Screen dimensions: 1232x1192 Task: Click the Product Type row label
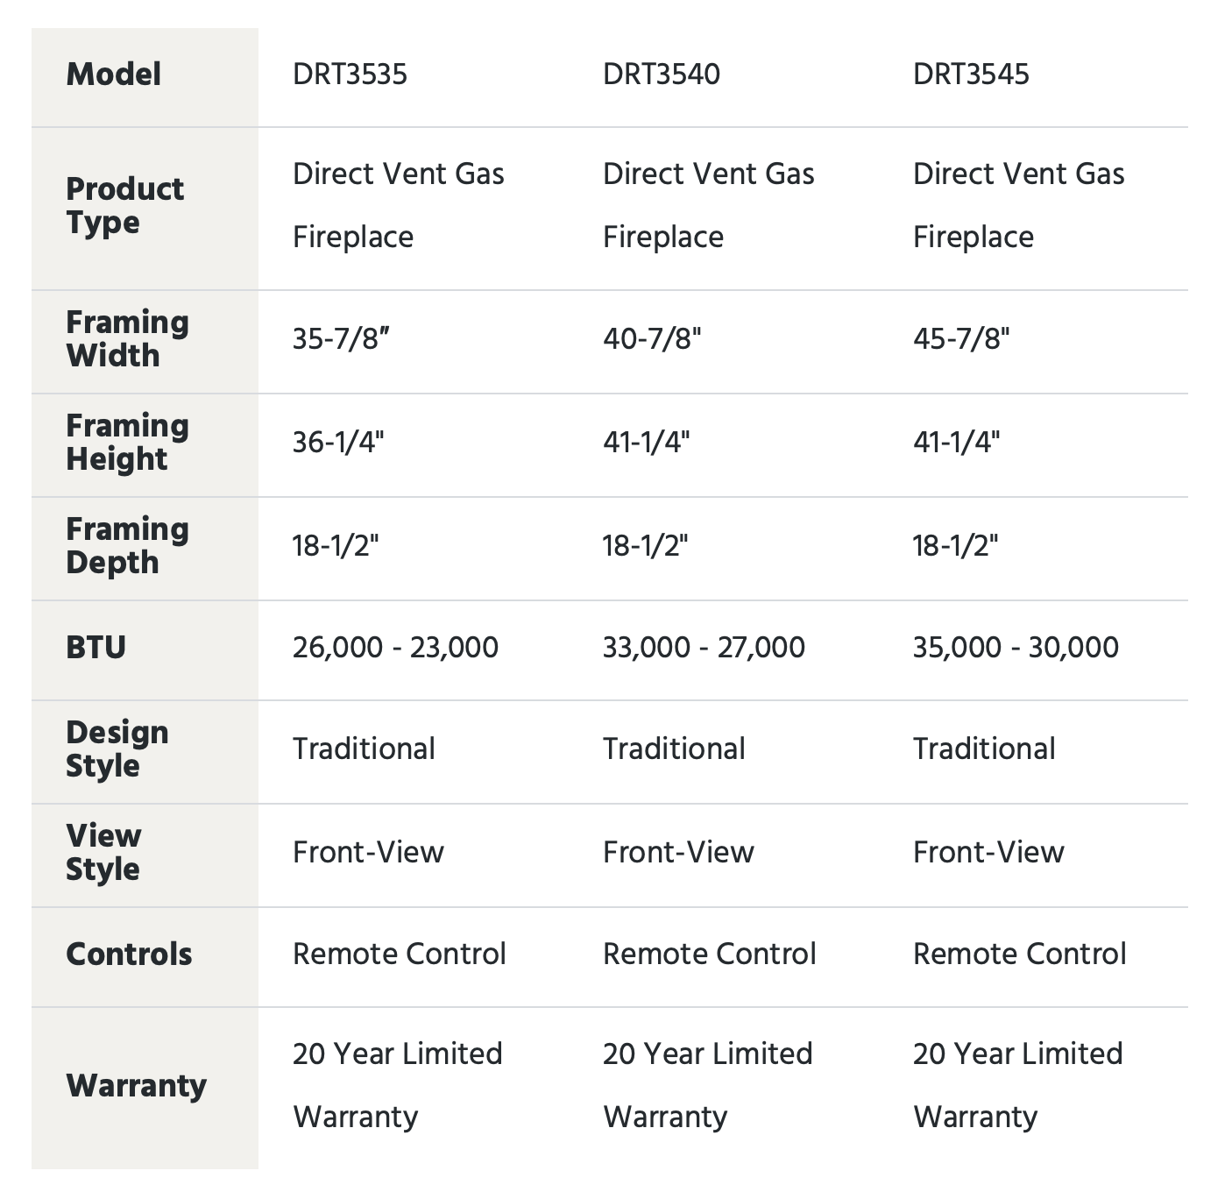pos(124,206)
